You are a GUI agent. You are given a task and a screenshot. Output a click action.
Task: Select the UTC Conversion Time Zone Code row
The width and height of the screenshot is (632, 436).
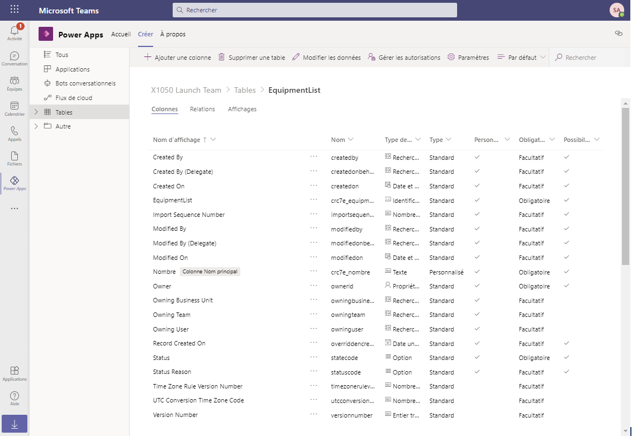[376, 401]
